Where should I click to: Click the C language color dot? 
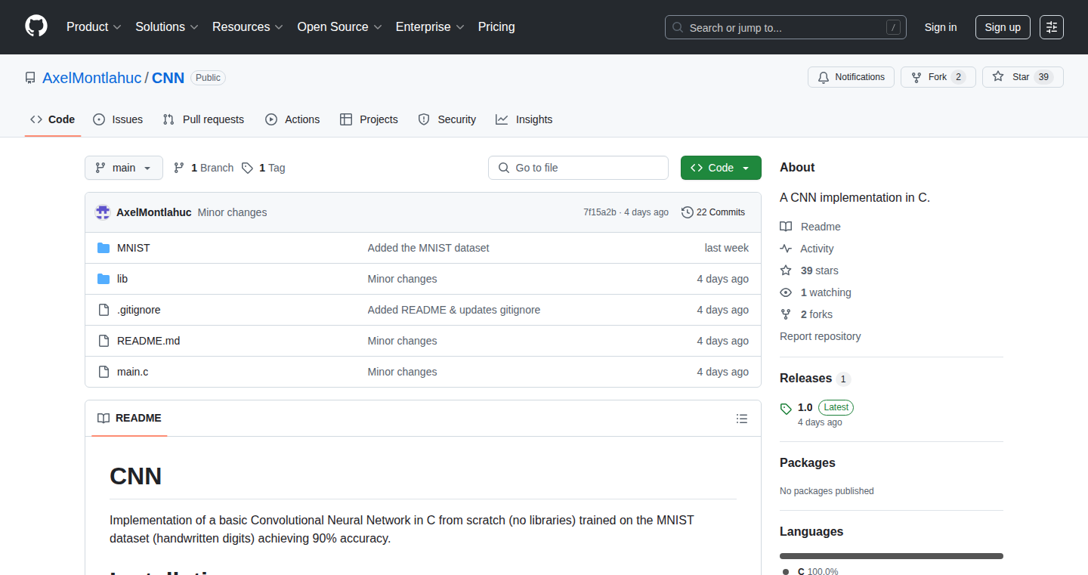coord(786,572)
